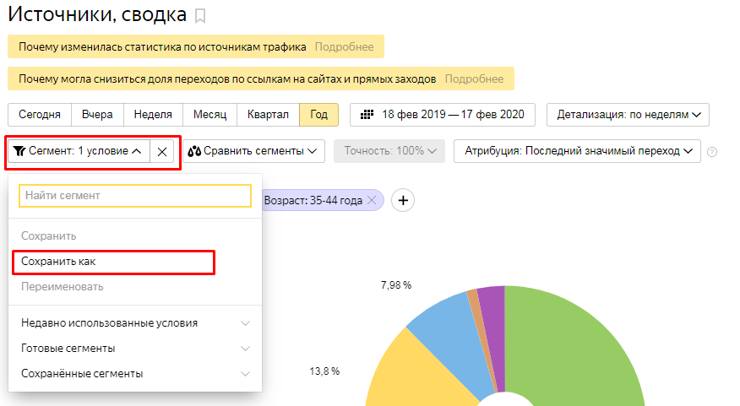Open 'Детализация: по неделям' dropdown
Image resolution: width=740 pixels, height=406 pixels.
pyautogui.click(x=628, y=115)
